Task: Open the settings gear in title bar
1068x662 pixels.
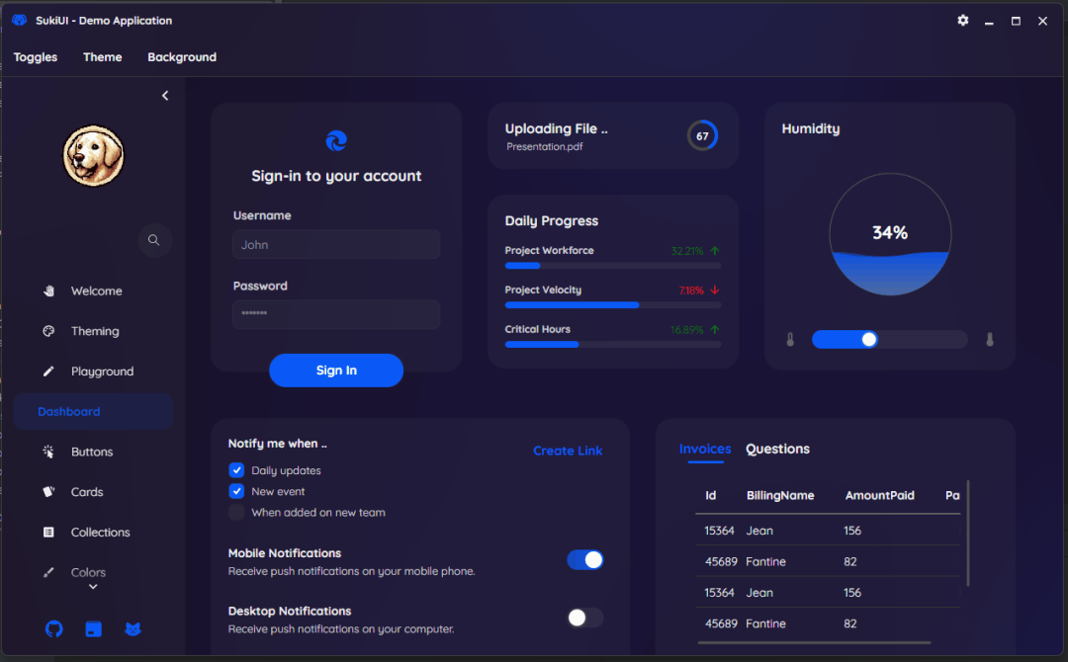Action: (962, 21)
